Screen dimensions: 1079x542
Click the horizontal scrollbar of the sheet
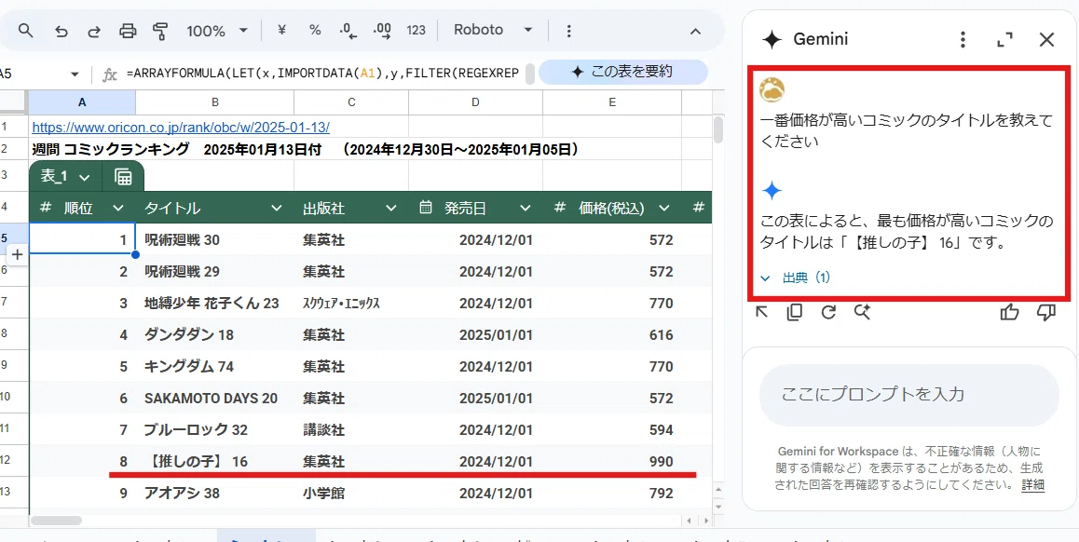click(57, 521)
